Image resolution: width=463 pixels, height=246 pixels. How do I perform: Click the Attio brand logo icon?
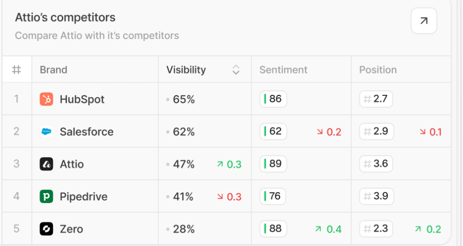tap(46, 164)
